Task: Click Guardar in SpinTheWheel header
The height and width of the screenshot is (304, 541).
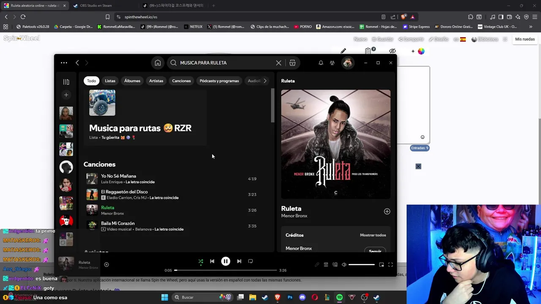Action: tap(383, 39)
